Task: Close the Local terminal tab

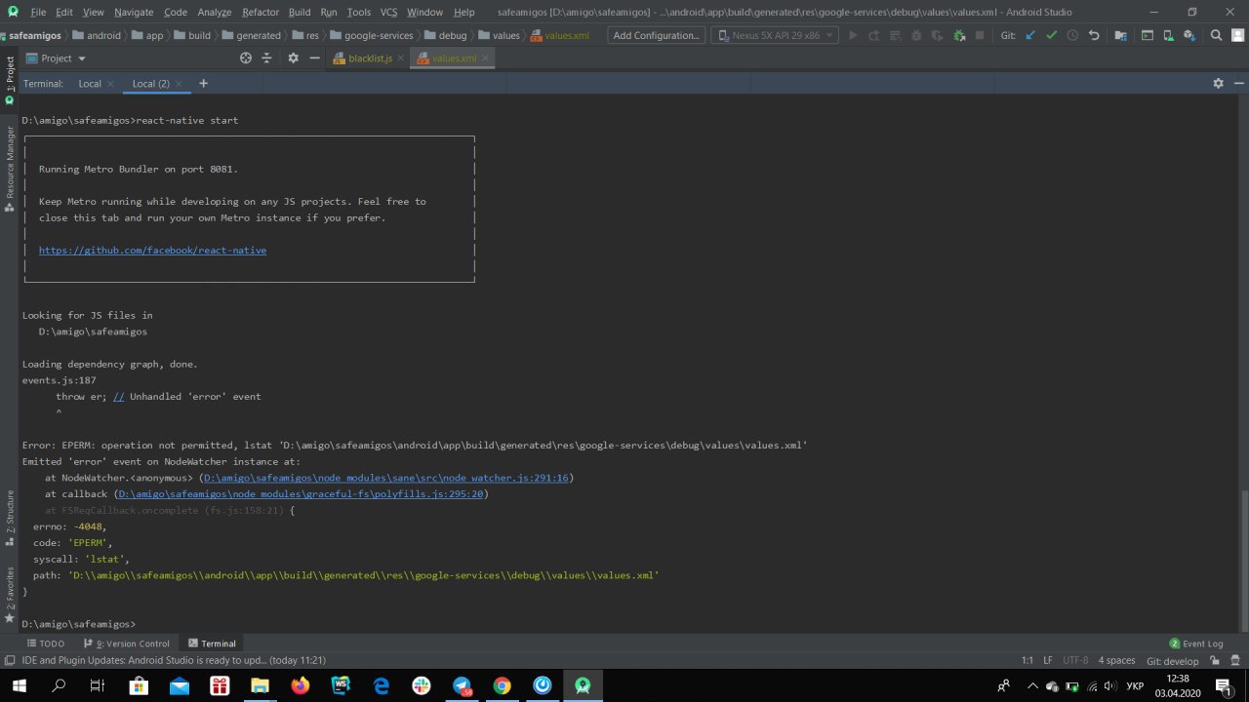Action: pos(110,84)
